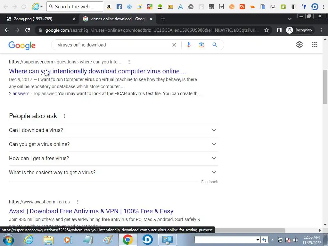This screenshot has width=328, height=246.
Task: Click the google.com address bar
Action: click(x=152, y=30)
